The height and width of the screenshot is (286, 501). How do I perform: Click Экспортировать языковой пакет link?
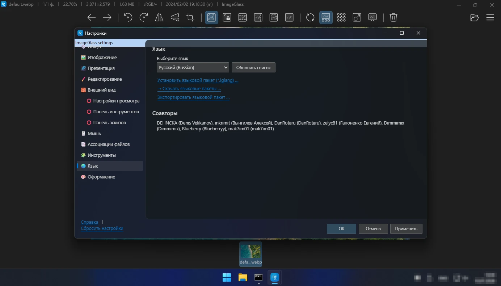[x=193, y=97]
